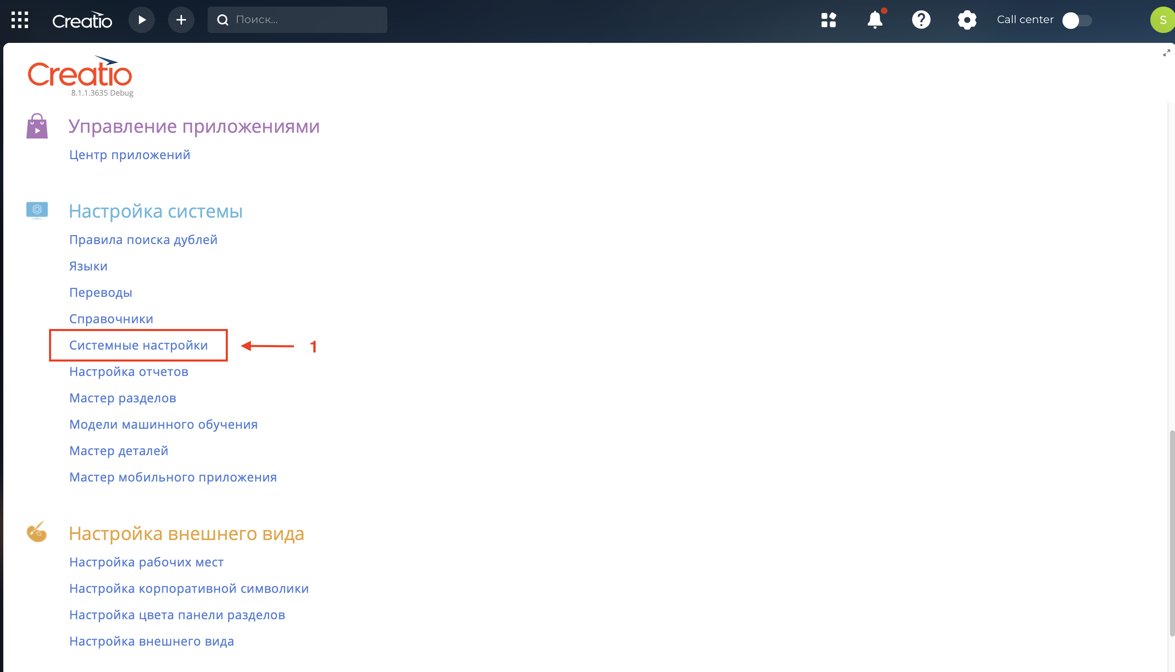
Task: Open the system designer gear icon
Action: 967,20
